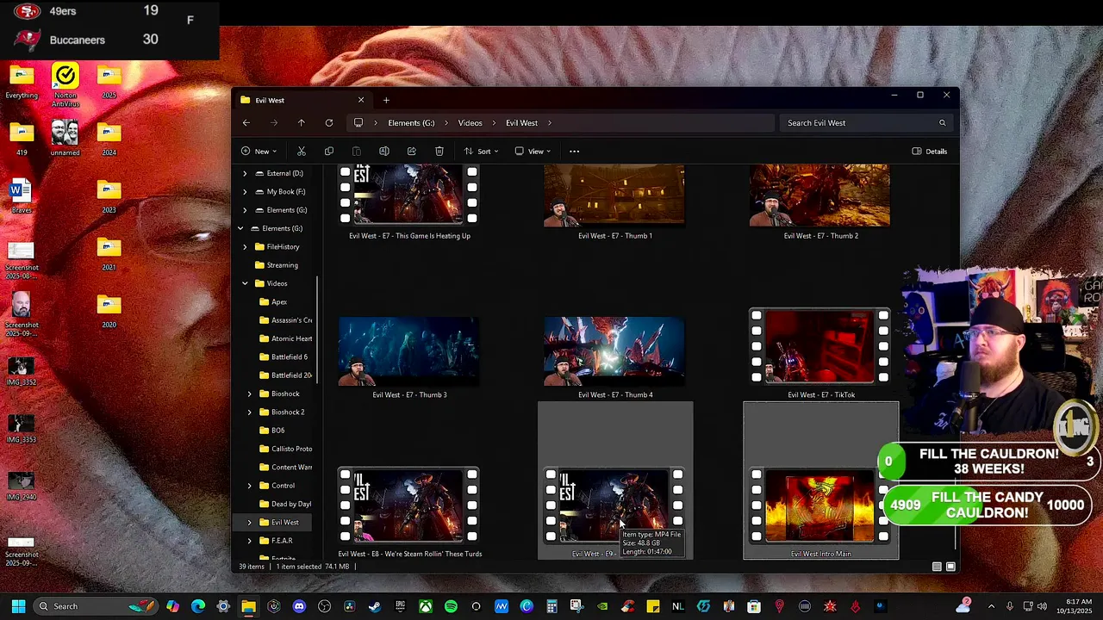
Task: Add a new File Explorer tab
Action: click(x=386, y=100)
